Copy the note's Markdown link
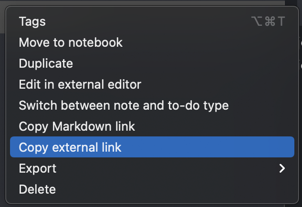The image size is (302, 207). pyautogui.click(x=152, y=126)
